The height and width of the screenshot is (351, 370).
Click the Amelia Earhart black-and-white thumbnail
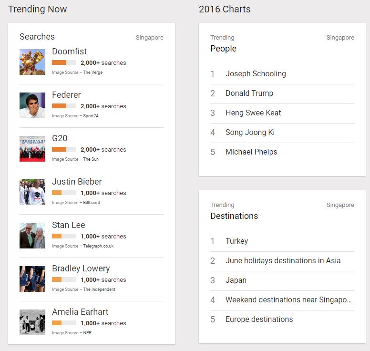(x=32, y=322)
